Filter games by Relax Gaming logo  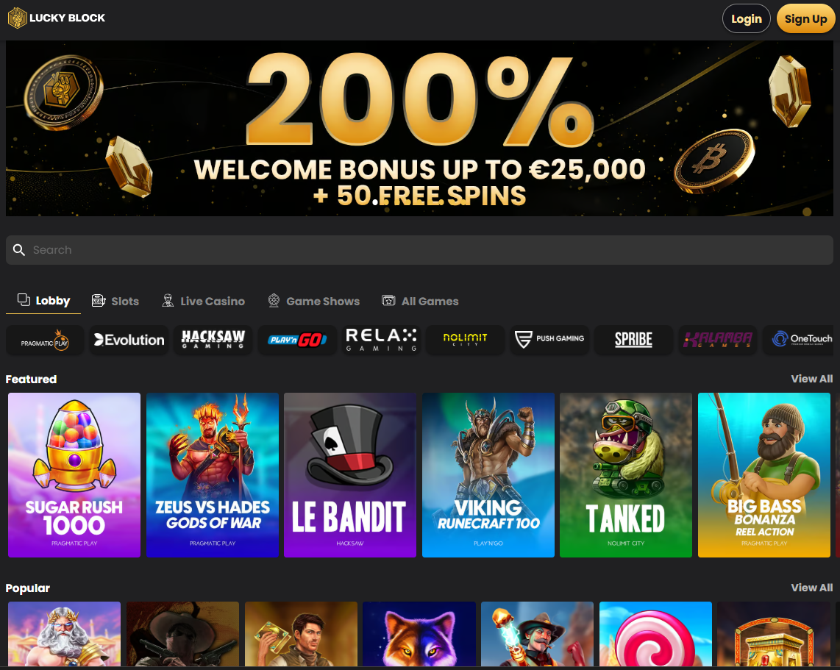pyautogui.click(x=382, y=340)
